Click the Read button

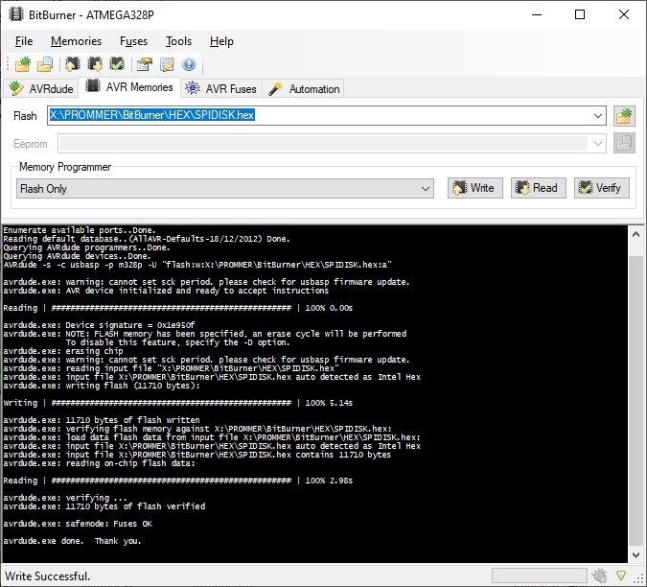click(x=538, y=188)
